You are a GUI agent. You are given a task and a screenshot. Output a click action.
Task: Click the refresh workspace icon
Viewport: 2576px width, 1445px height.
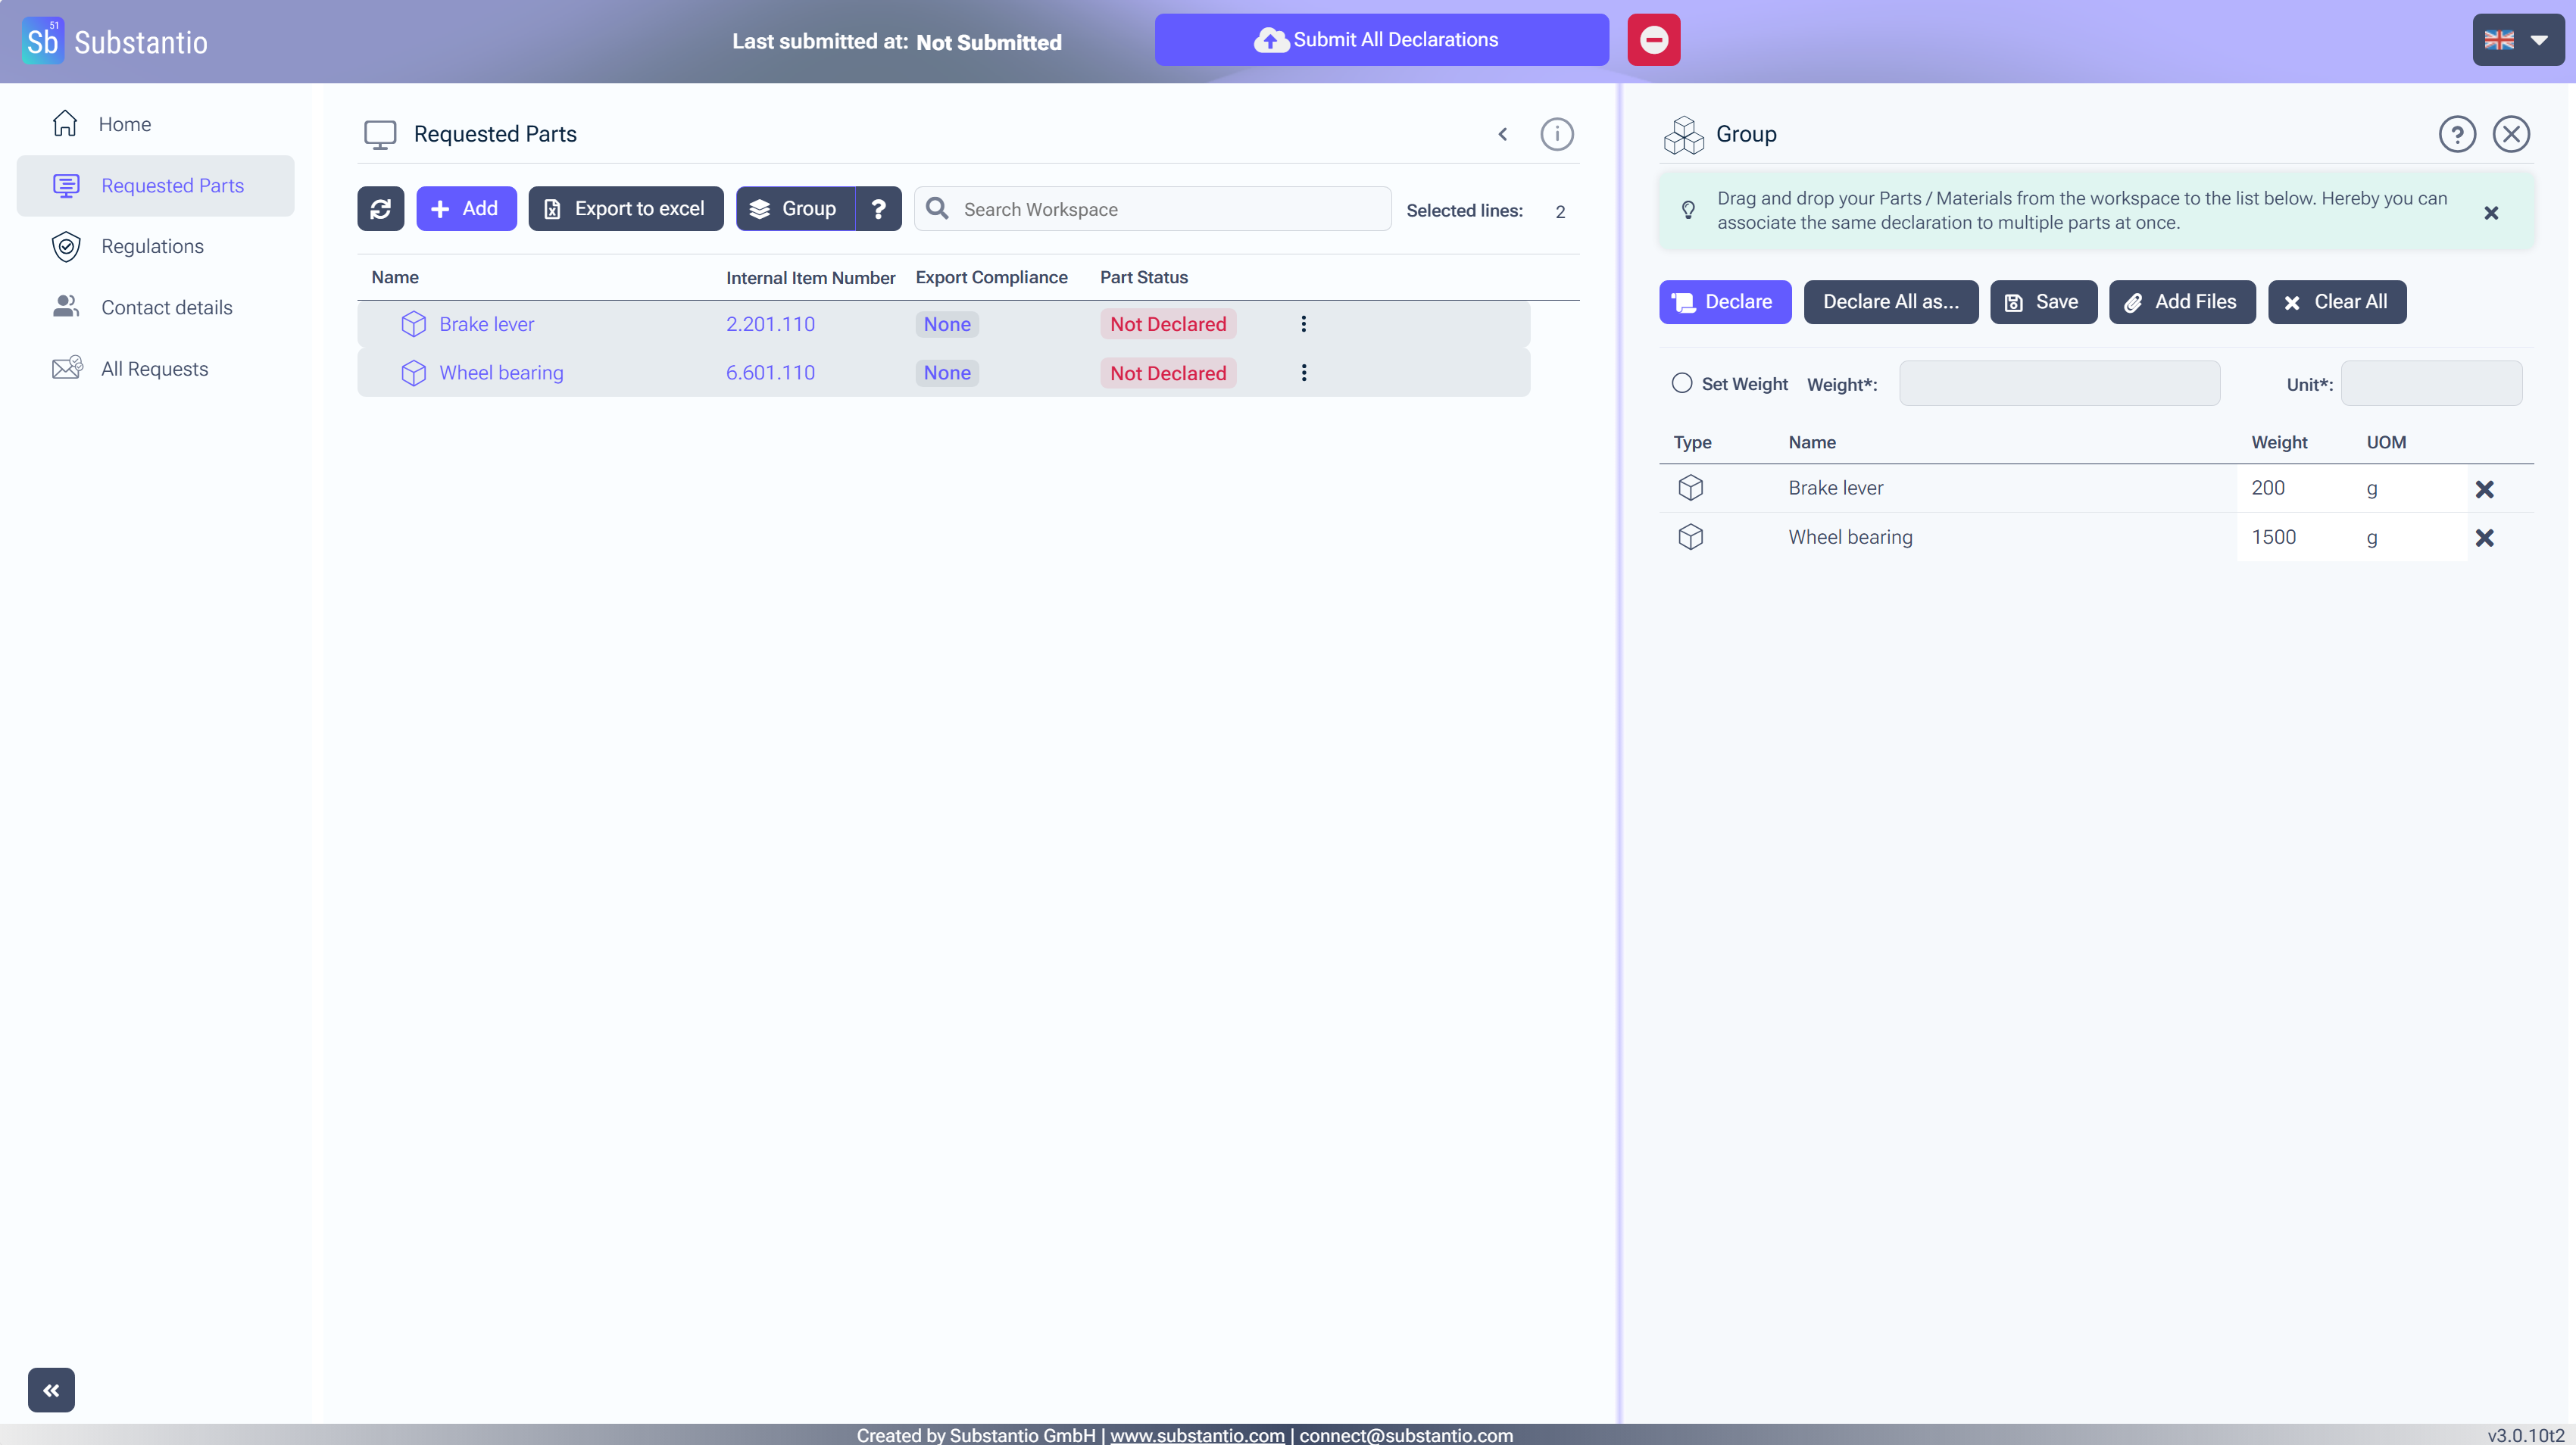tap(380, 209)
